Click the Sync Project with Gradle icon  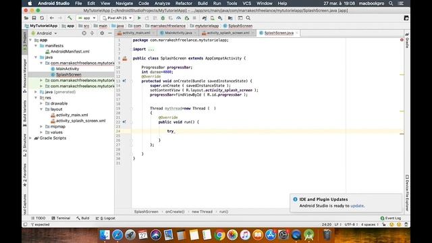(205, 18)
